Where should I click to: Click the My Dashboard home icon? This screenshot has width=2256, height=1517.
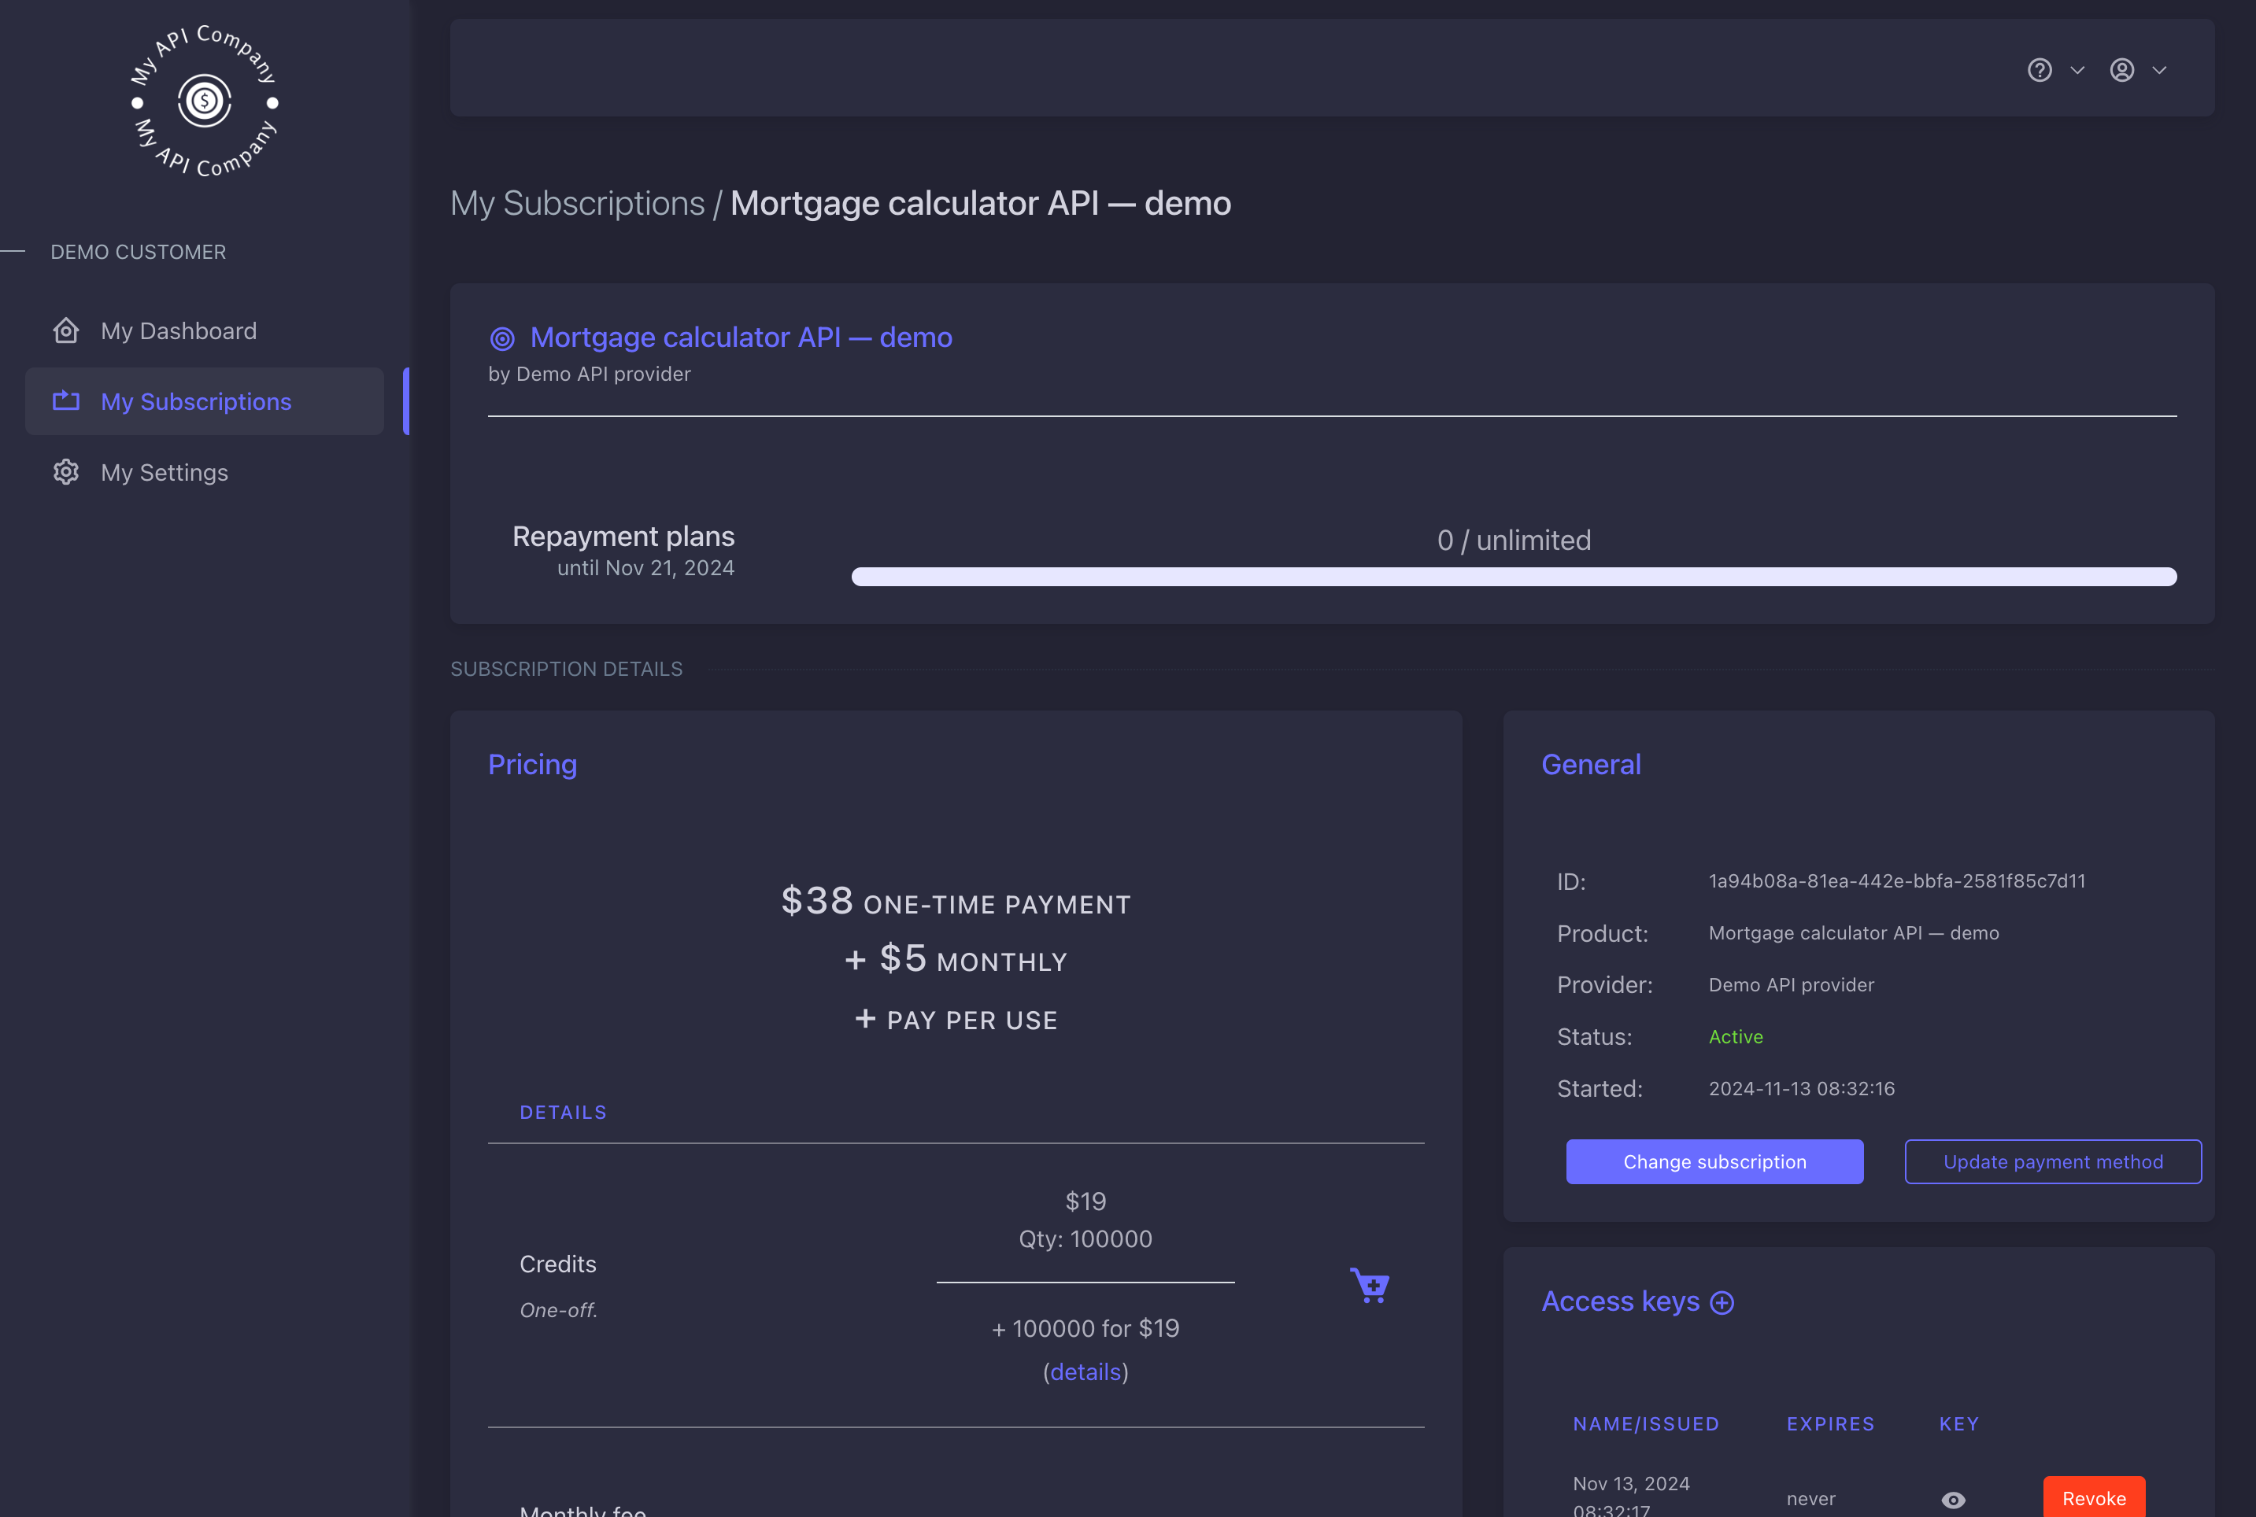[x=66, y=331]
